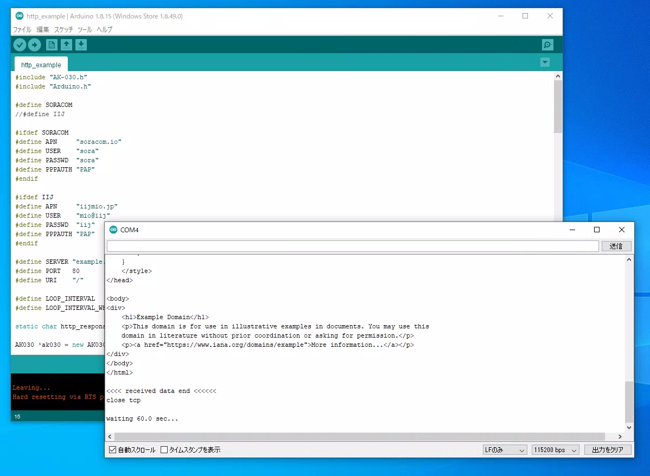Create a new sketch with New icon
Screen dimensions: 650x476
click(52, 45)
